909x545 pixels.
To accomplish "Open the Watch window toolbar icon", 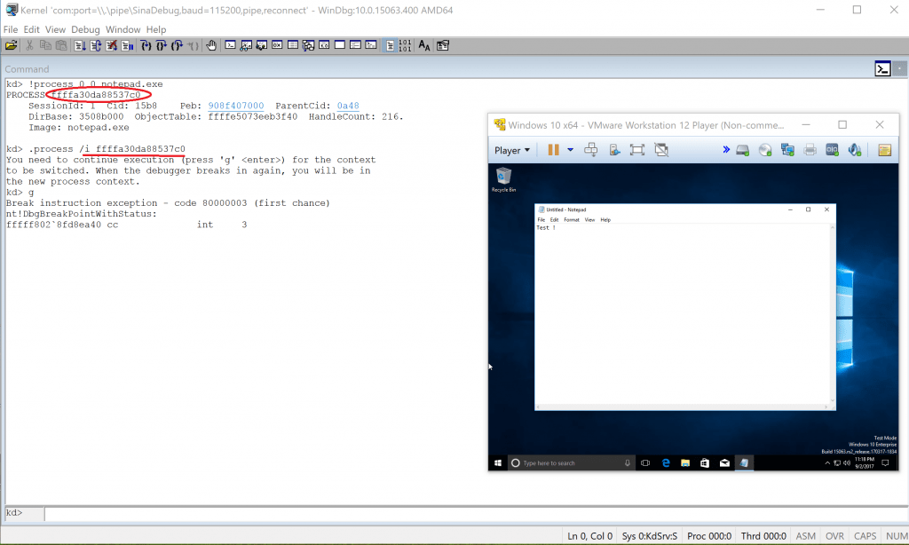I will point(246,45).
